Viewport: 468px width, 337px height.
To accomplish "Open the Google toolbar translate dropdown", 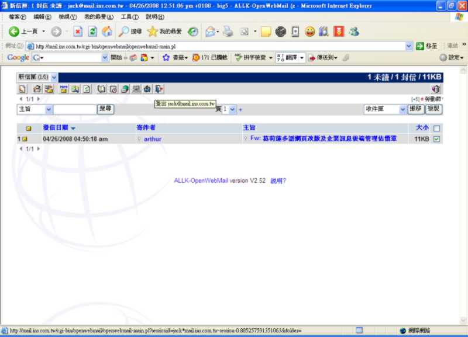I will [x=302, y=57].
